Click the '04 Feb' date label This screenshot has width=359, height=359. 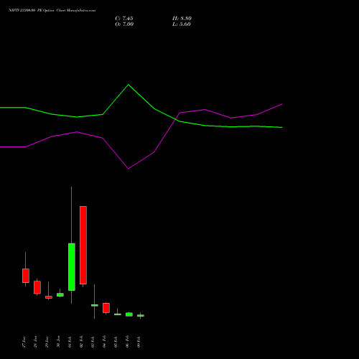click(x=104, y=342)
